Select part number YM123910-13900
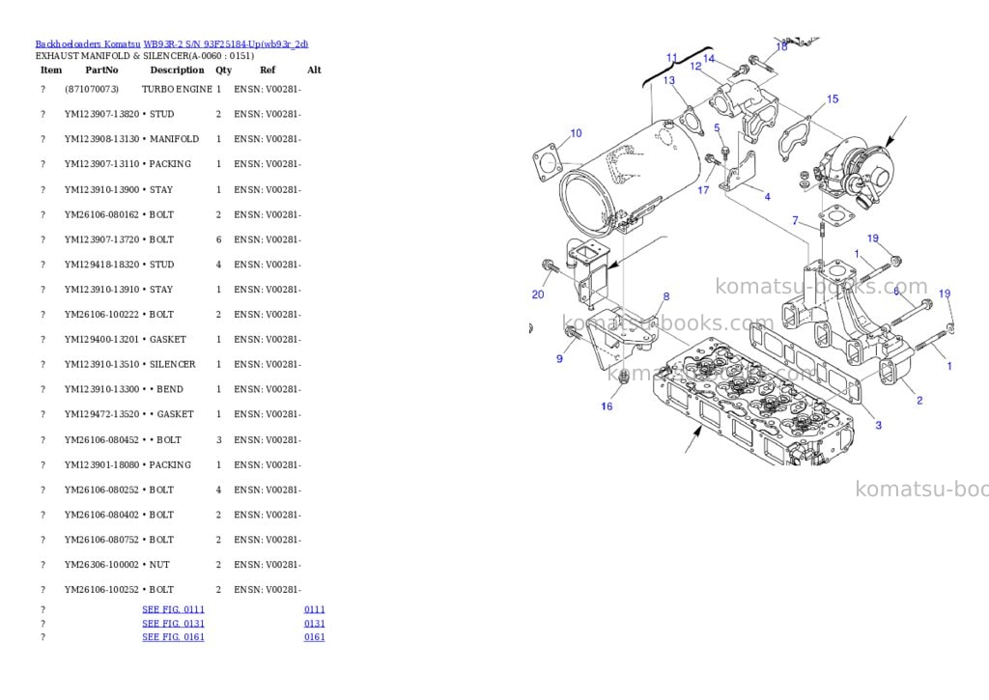Viewport: 989px width, 700px height. 101,189
